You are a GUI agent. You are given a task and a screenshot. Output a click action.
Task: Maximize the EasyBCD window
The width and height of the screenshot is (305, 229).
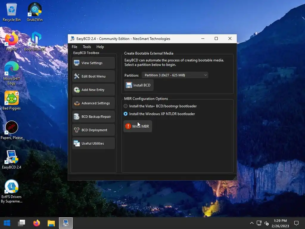216,38
